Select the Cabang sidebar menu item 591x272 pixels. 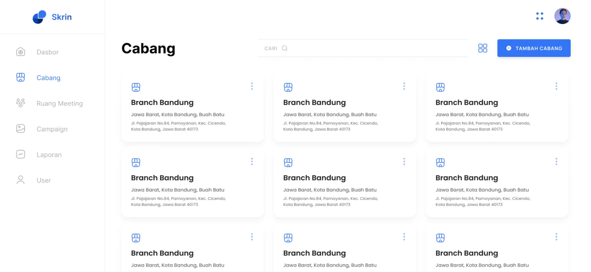click(48, 78)
